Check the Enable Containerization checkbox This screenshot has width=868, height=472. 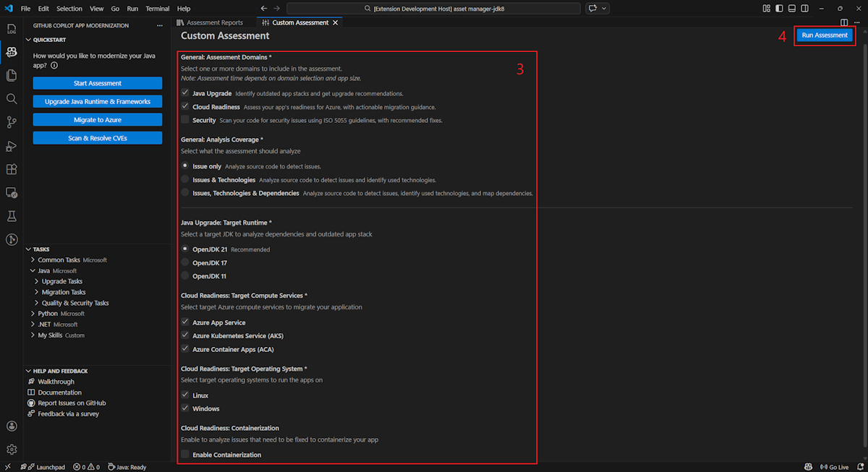point(185,455)
